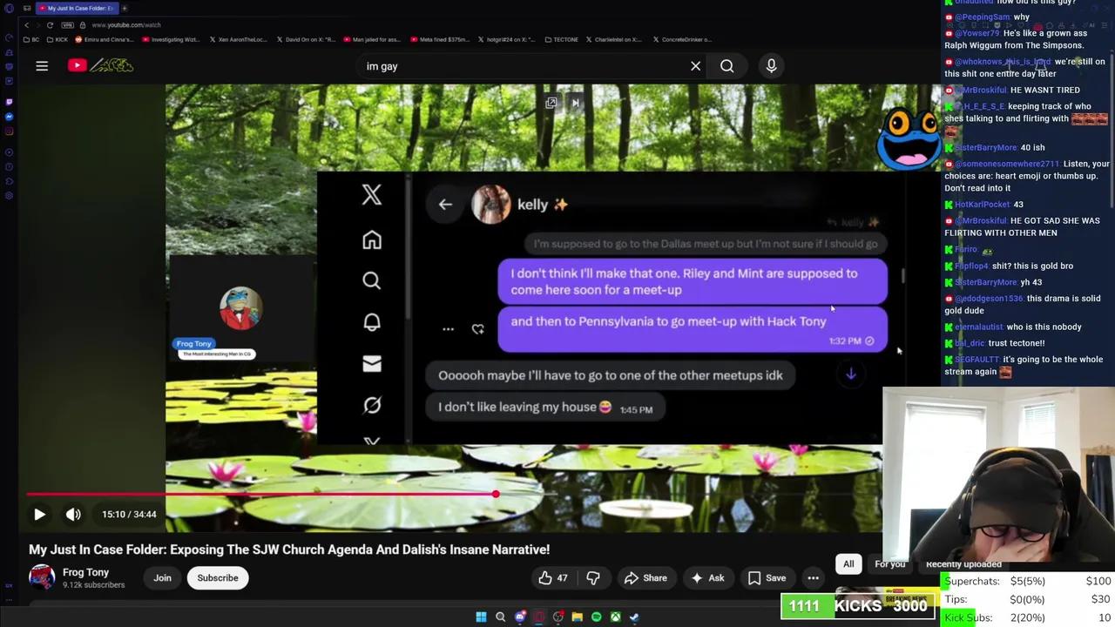Image resolution: width=1115 pixels, height=627 pixels.
Task: Go back with browser back arrow
Action: click(x=27, y=25)
